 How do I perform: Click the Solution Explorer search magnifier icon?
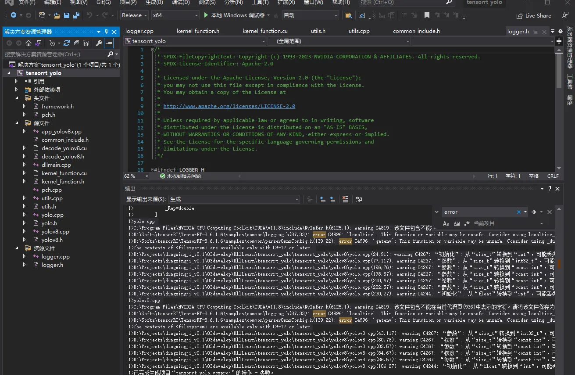point(111,54)
